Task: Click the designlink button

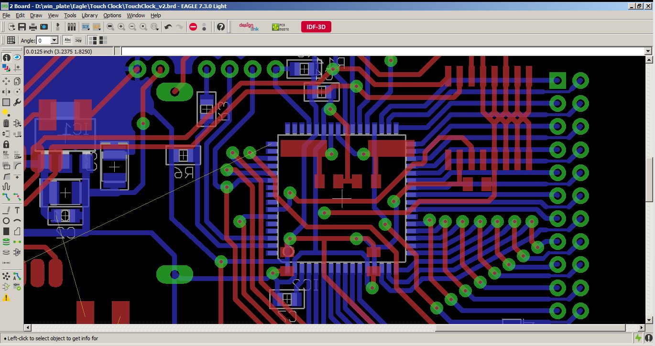Action: click(249, 27)
